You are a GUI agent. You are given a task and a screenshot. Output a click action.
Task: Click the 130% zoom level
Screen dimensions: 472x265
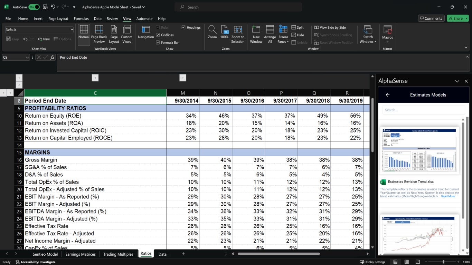coord(466,262)
